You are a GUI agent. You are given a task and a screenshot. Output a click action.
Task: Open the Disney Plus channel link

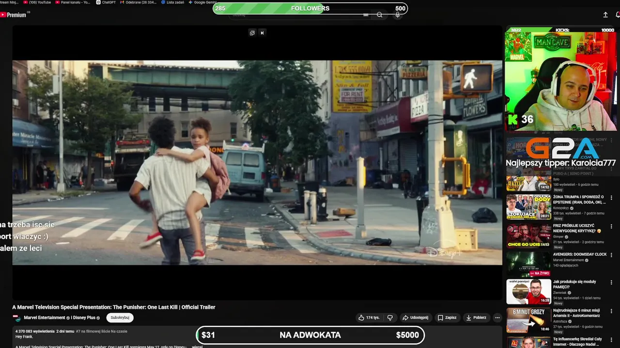pos(83,318)
